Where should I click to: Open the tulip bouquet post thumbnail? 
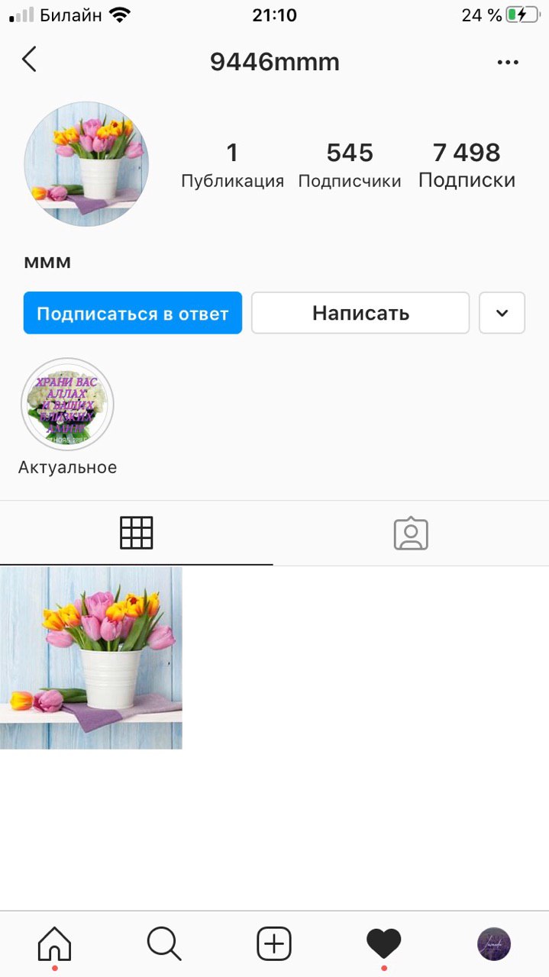[x=91, y=658]
